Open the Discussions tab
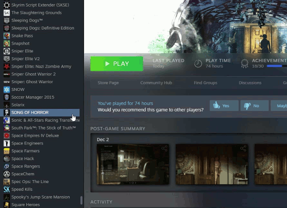This screenshot has width=287, height=208. (250, 83)
